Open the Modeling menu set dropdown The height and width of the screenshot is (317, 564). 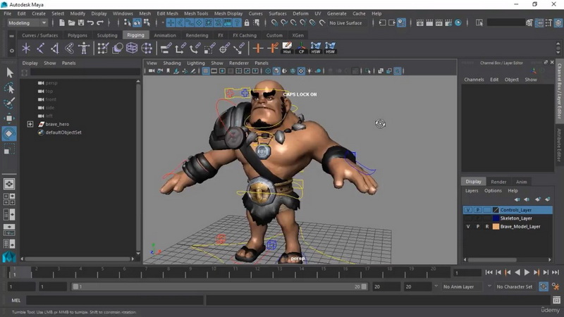pos(27,23)
